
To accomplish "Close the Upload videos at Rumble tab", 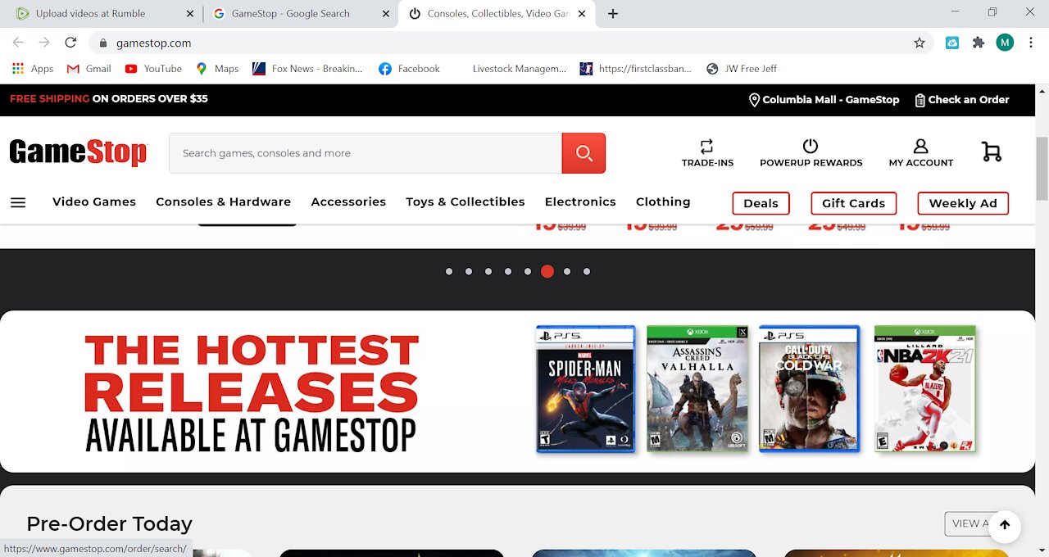I will 190,14.
